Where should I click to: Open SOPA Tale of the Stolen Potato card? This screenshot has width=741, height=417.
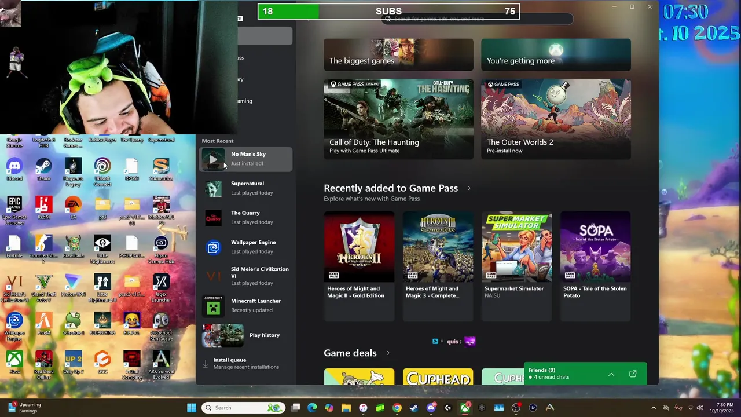click(595, 266)
